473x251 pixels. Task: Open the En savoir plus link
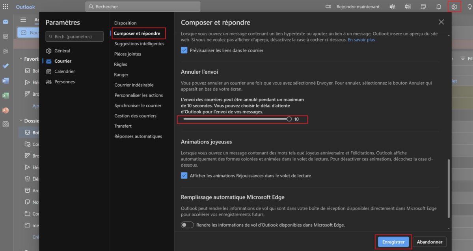click(361, 40)
